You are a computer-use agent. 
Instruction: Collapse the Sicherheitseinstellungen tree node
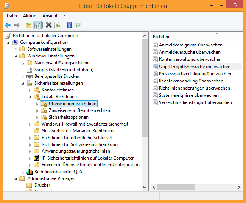(23, 84)
